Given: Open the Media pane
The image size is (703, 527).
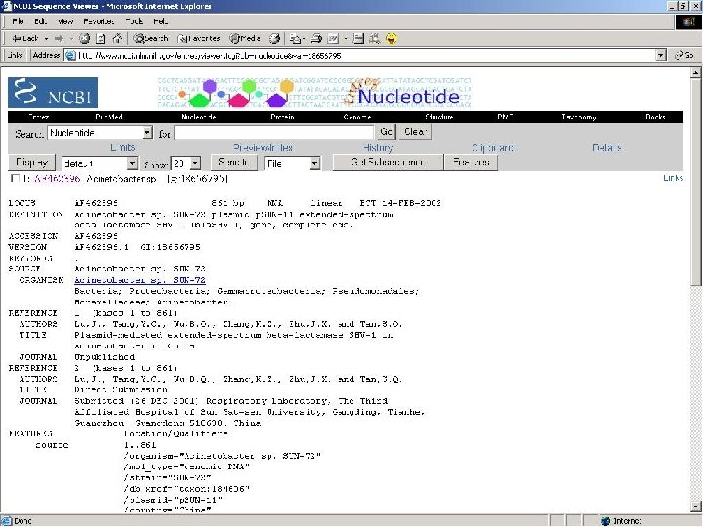Looking at the screenshot, I should pos(245,38).
